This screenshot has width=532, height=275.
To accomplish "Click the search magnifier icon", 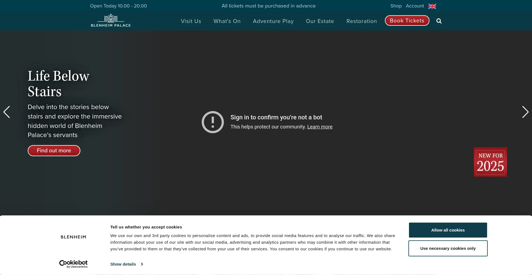I will pyautogui.click(x=439, y=21).
